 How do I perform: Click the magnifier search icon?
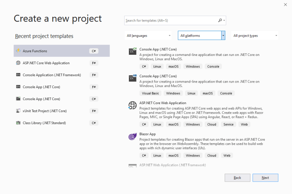[220, 20]
